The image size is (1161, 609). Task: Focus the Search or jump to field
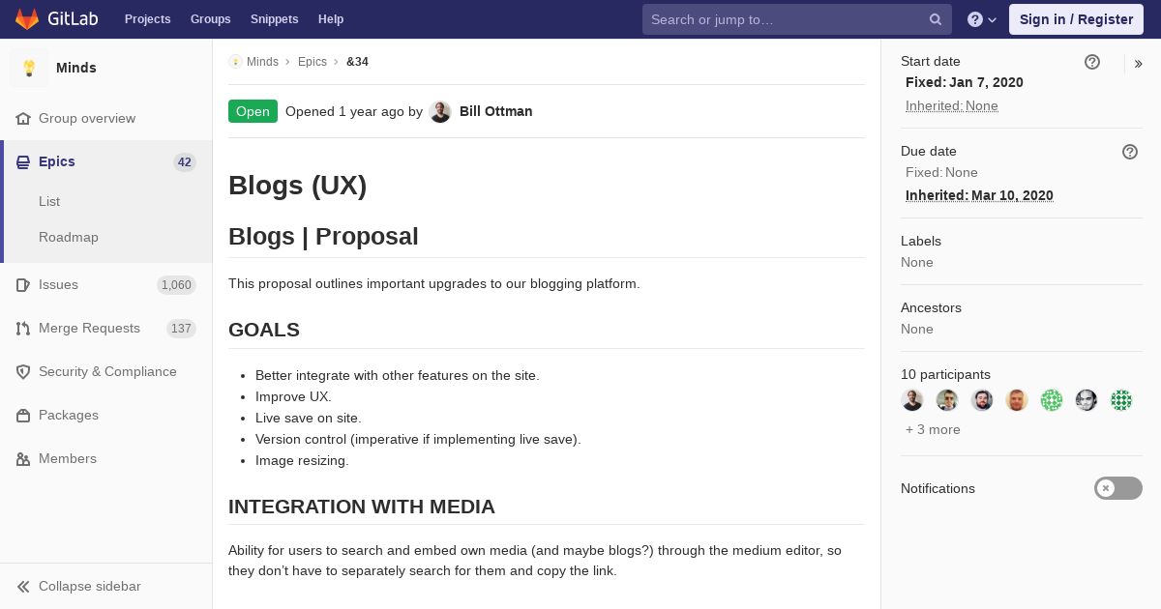[x=797, y=19]
